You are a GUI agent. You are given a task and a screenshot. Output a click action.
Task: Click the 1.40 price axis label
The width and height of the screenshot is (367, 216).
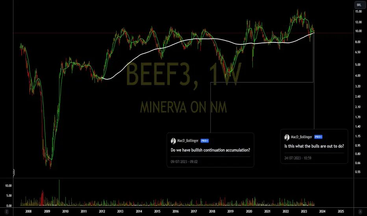(x=358, y=126)
